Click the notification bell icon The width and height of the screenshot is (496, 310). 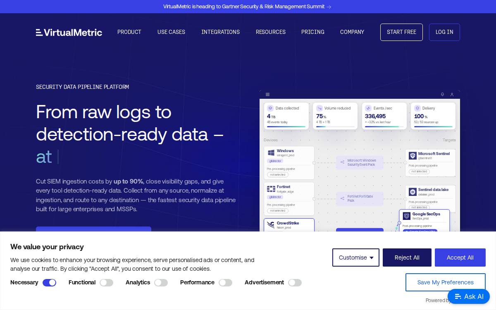(x=442, y=95)
